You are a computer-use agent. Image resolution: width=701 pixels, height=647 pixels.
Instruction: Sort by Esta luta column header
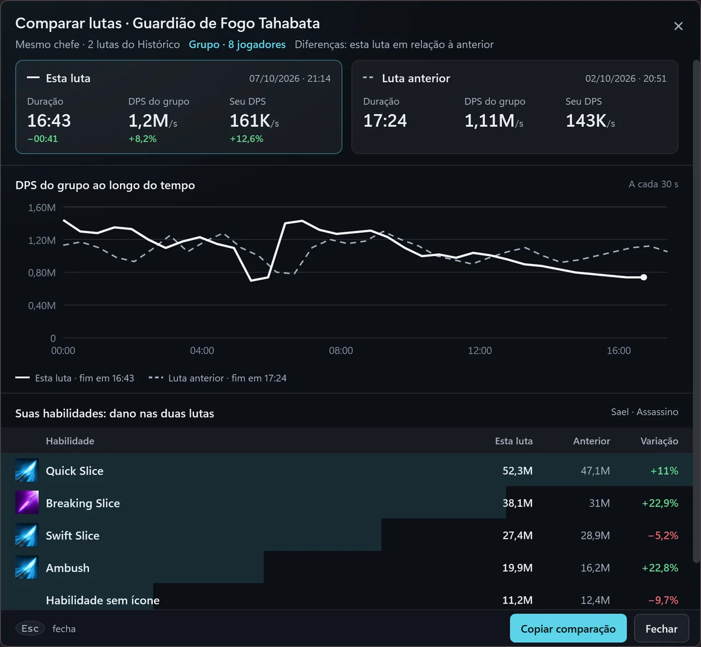point(514,441)
